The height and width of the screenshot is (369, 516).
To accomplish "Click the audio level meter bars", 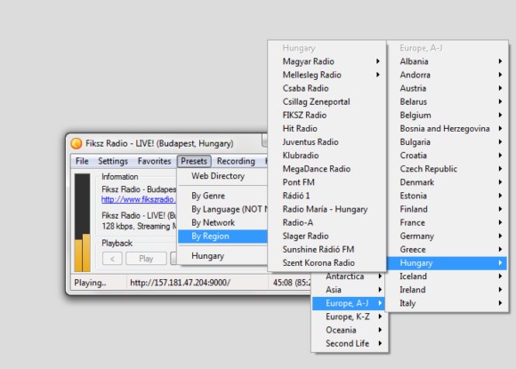I will [x=82, y=222].
